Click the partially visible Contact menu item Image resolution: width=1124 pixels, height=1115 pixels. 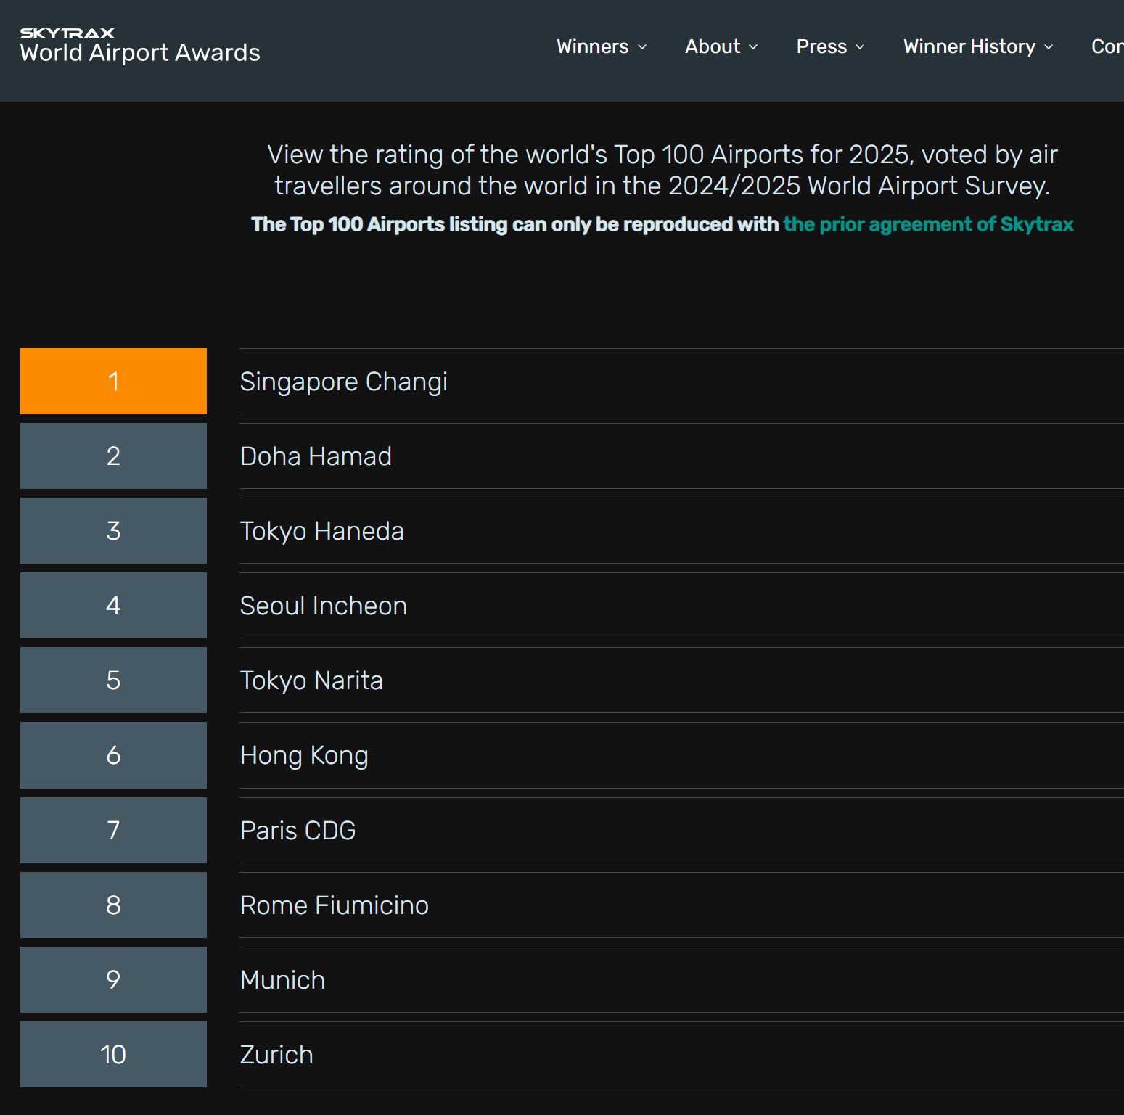click(x=1107, y=46)
